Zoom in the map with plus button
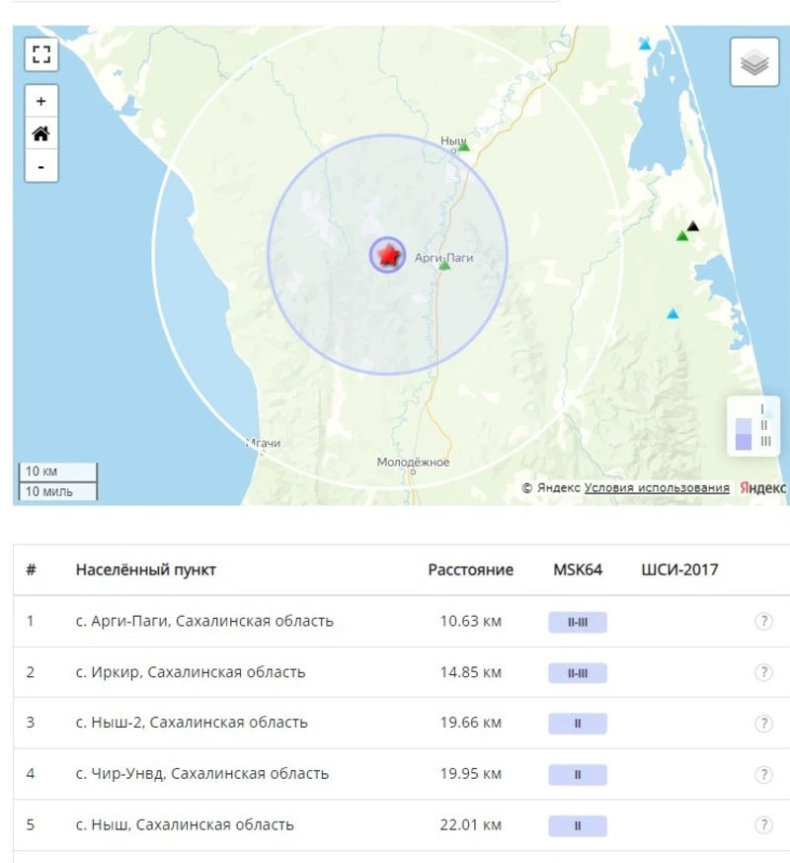 point(40,102)
